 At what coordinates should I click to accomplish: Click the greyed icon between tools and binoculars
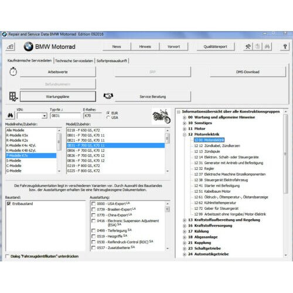click(x=257, y=46)
